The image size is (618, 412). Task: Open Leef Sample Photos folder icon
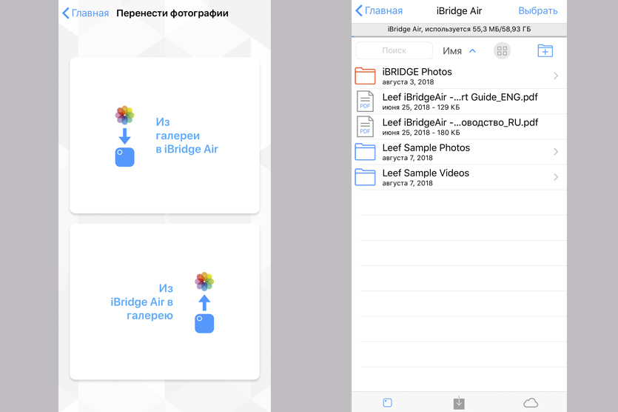click(365, 152)
